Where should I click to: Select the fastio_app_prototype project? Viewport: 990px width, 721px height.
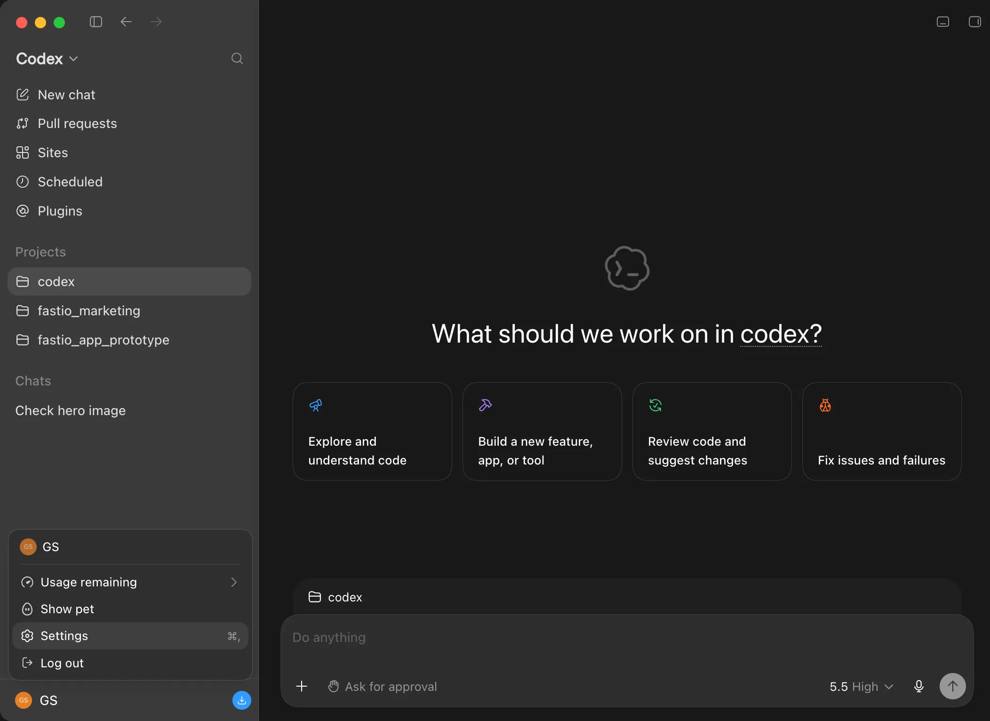pyautogui.click(x=129, y=340)
